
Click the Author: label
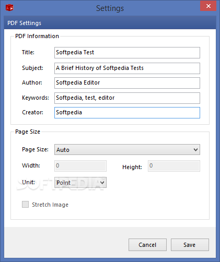click(x=32, y=82)
